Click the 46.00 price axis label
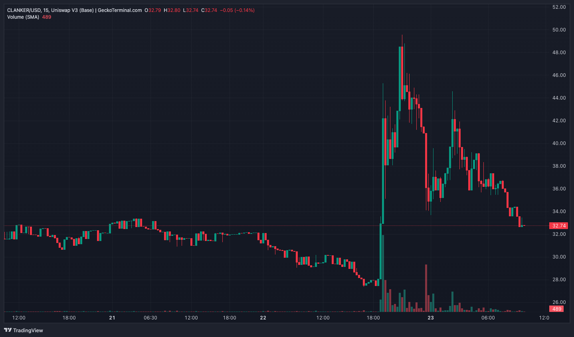 (x=559, y=75)
